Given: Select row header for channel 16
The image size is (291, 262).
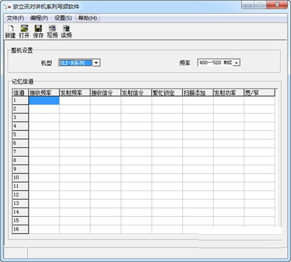Looking at the screenshot, I should click(x=20, y=229).
